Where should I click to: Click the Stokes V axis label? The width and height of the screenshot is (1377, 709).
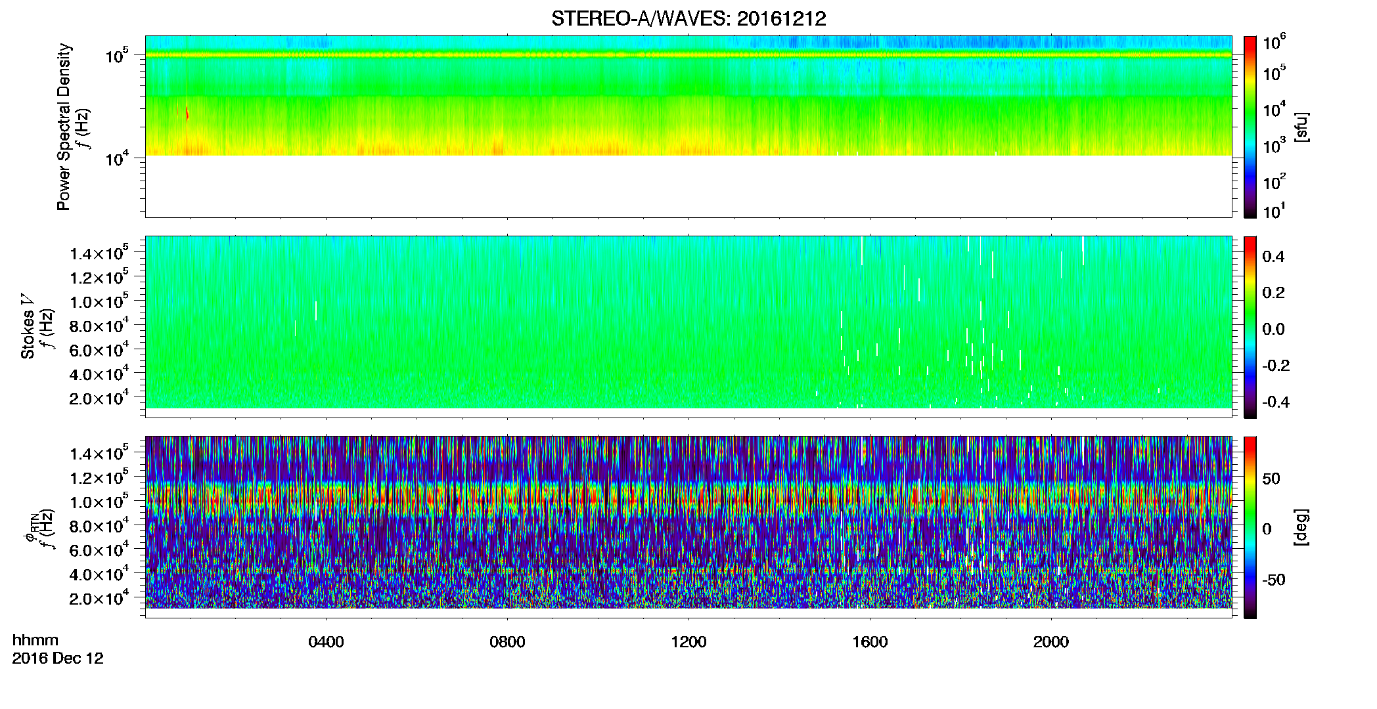28,326
